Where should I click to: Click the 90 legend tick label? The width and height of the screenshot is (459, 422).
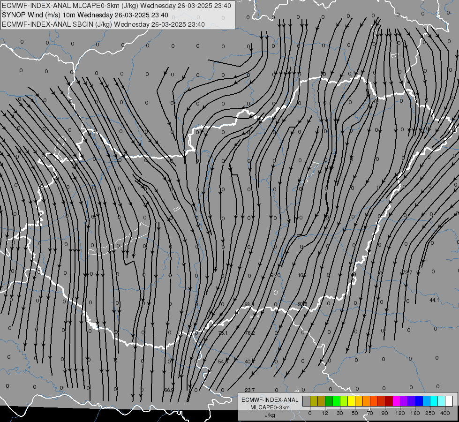point(384,413)
